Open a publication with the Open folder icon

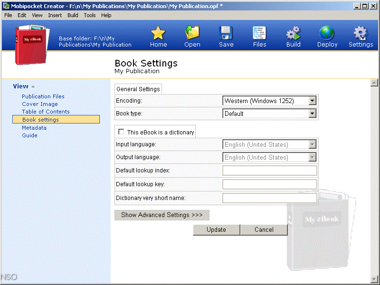coord(192,33)
